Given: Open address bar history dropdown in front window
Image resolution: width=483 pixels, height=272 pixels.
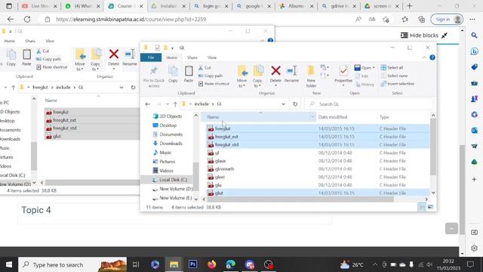Looking at the screenshot, I should [x=283, y=104].
